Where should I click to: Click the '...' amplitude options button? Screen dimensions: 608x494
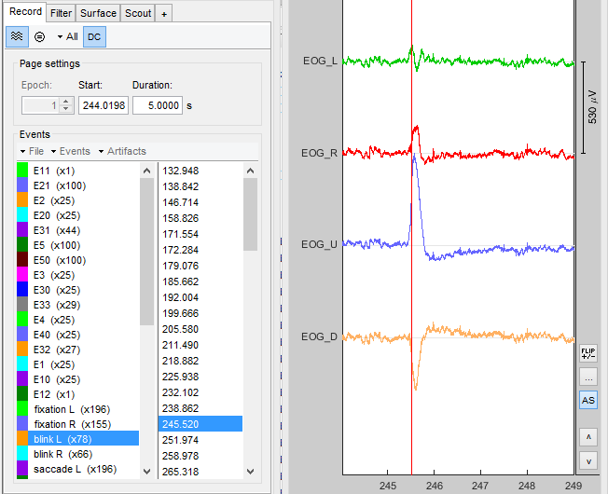(x=587, y=377)
